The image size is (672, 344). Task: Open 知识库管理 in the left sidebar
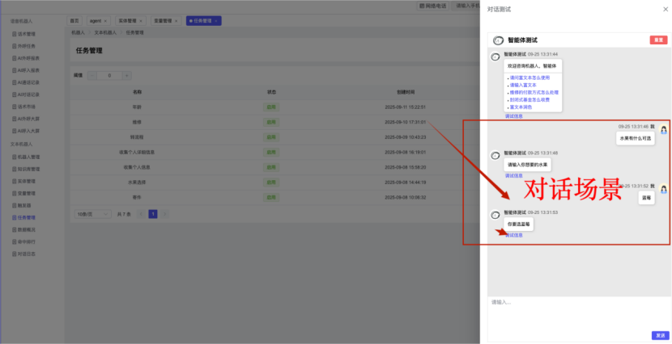point(28,169)
